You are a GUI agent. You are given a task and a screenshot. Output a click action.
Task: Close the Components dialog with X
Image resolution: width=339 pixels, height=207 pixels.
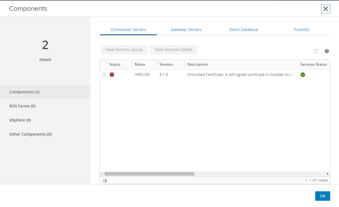326,9
